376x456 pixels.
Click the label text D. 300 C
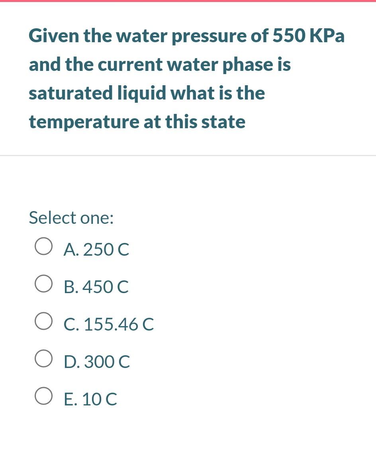click(96, 362)
